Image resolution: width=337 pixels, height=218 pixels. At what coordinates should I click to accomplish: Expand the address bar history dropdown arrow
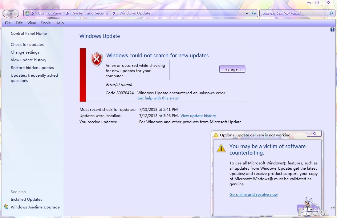[x=247, y=14]
